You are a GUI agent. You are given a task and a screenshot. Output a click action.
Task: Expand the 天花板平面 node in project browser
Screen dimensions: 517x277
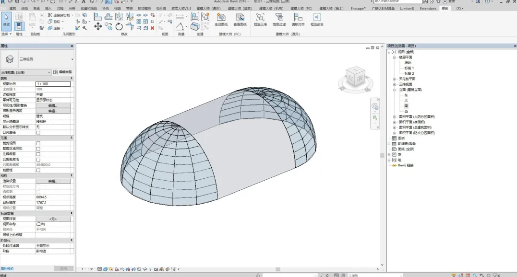pos(395,79)
